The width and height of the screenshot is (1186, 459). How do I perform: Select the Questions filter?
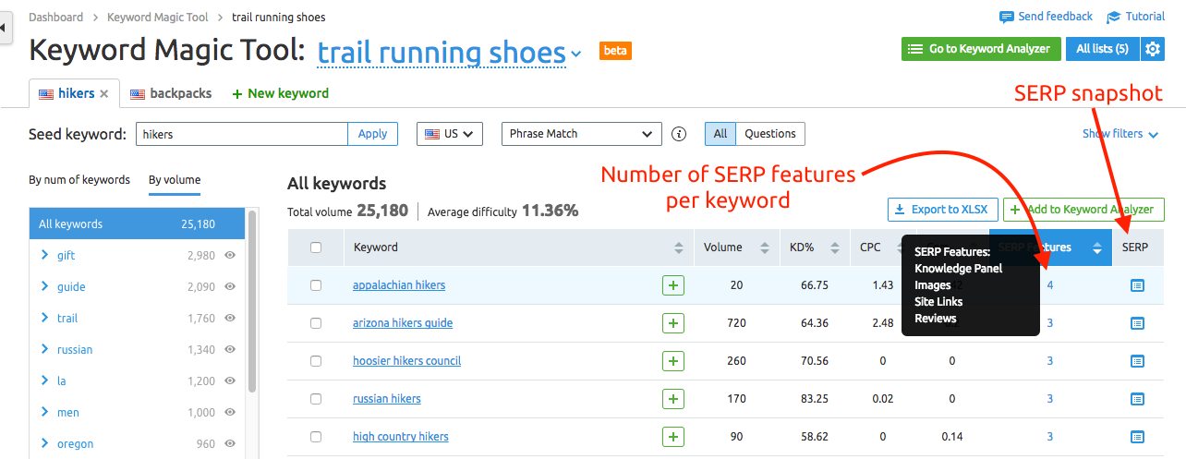click(x=770, y=134)
